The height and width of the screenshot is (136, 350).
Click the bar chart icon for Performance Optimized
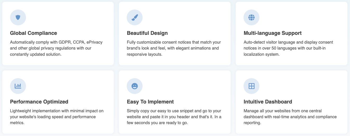(x=18, y=86)
